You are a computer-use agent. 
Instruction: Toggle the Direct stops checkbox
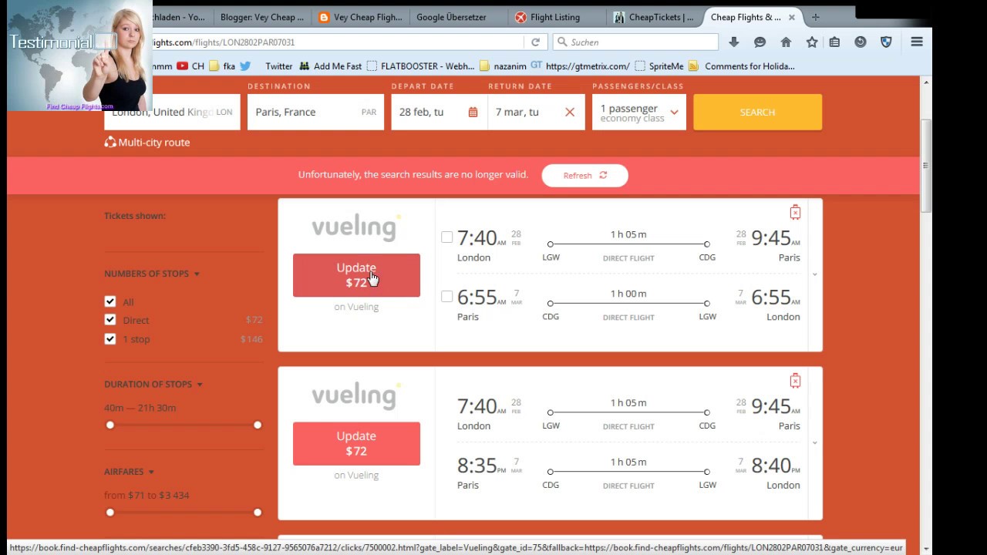[x=110, y=320]
